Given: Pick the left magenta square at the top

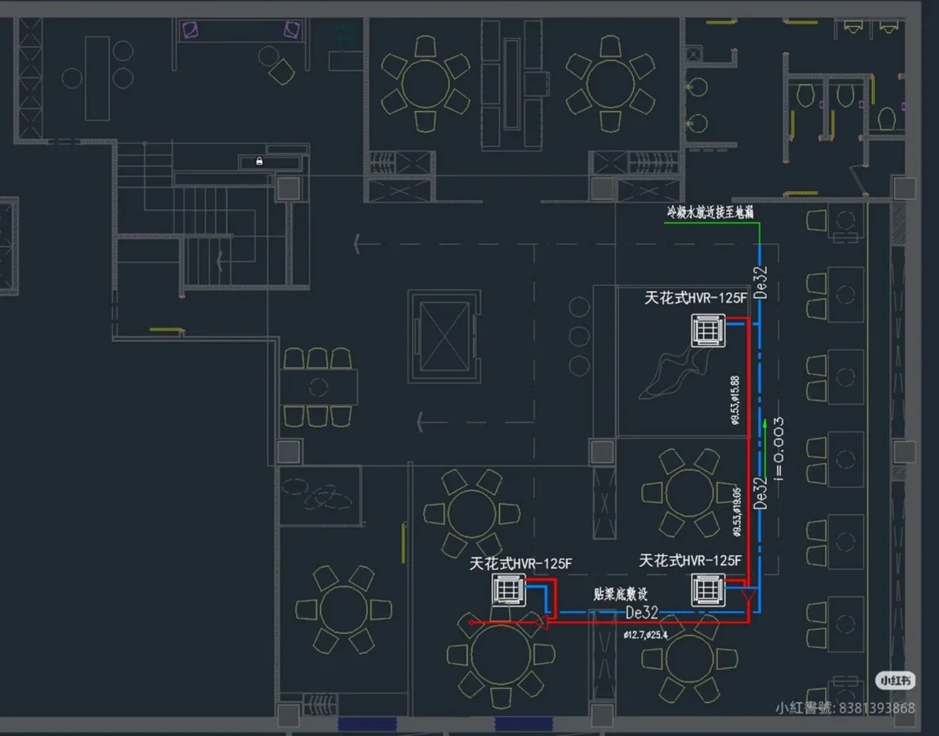Looking at the screenshot, I should click(190, 30).
